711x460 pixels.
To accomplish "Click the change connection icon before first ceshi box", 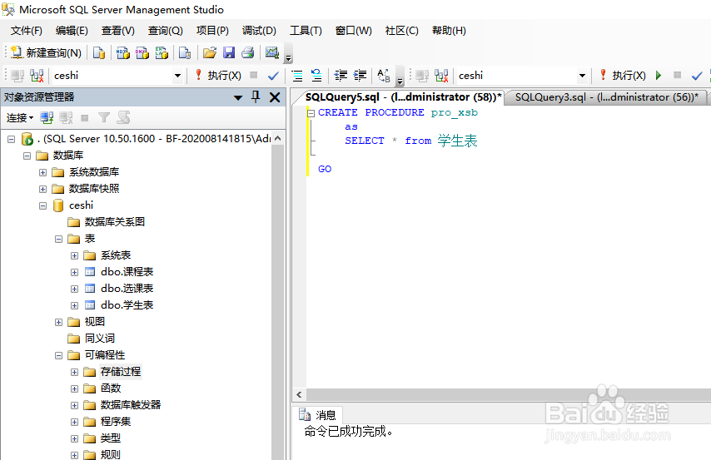I will 37,76.
